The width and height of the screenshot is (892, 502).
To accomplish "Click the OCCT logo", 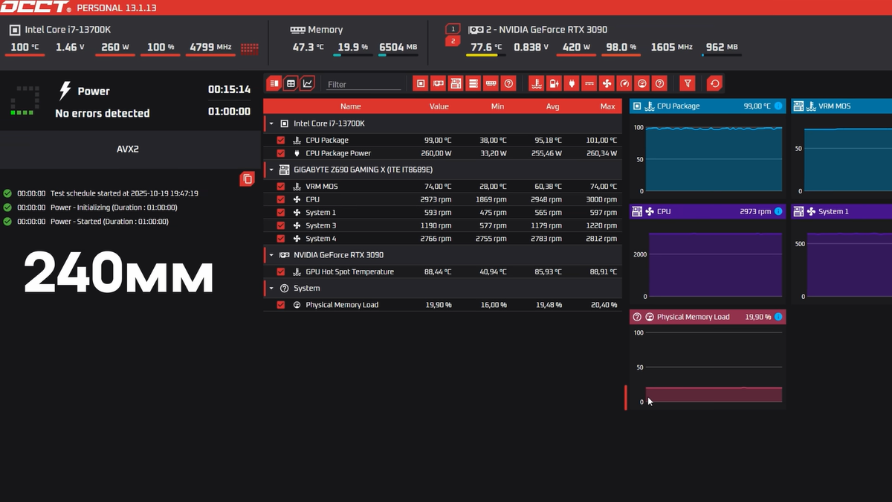I will tap(36, 7).
